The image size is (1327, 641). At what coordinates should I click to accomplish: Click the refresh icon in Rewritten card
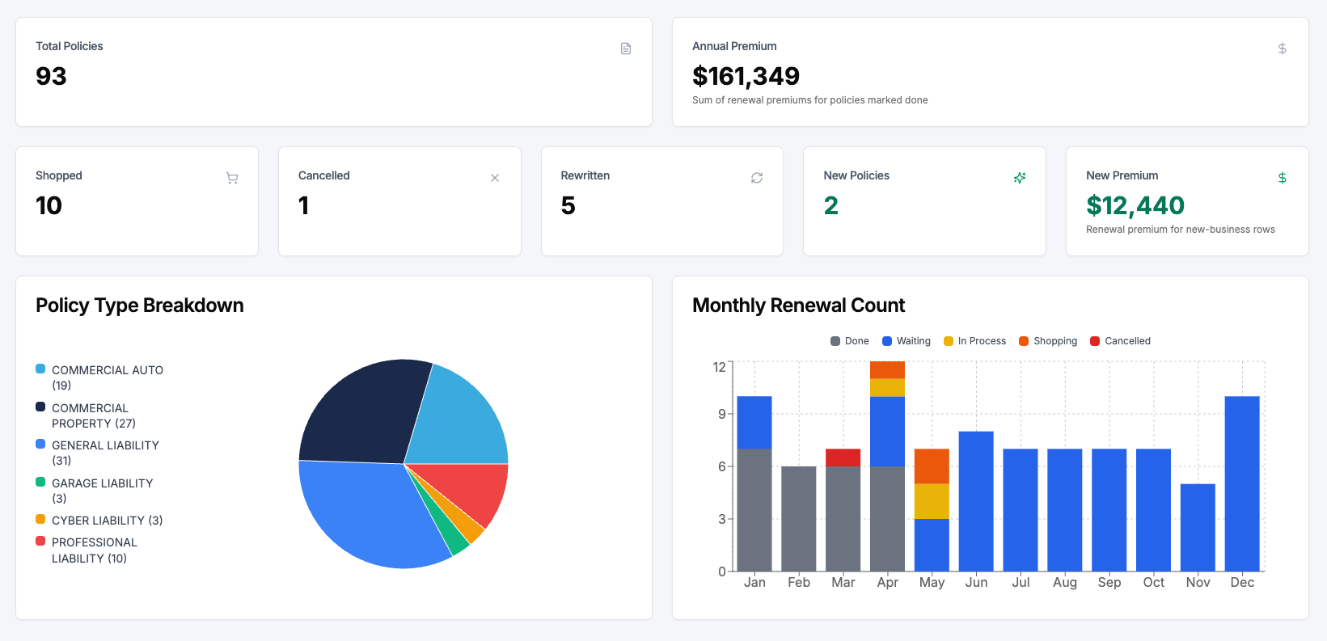click(x=757, y=178)
